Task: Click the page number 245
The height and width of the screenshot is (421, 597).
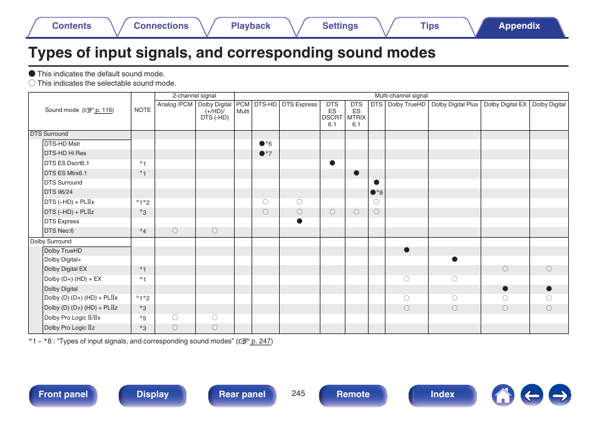Action: click(x=298, y=393)
